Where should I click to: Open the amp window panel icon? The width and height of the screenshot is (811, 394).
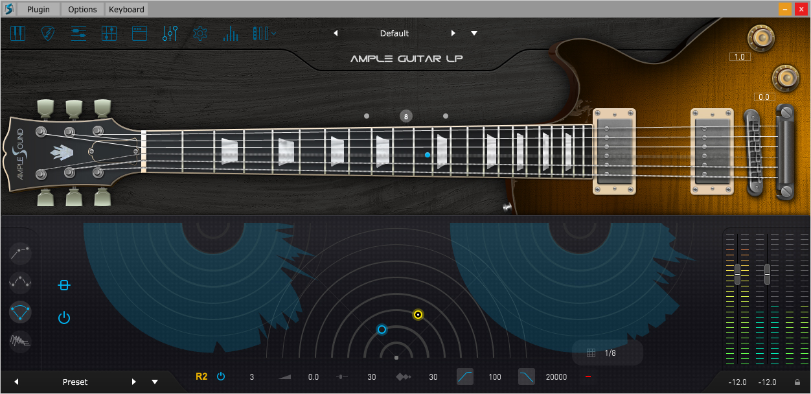tap(139, 33)
